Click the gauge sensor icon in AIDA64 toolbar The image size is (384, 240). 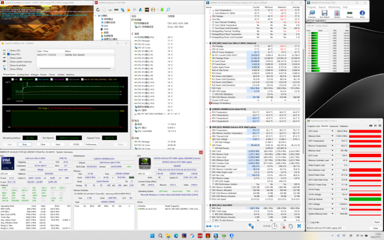[153, 10]
